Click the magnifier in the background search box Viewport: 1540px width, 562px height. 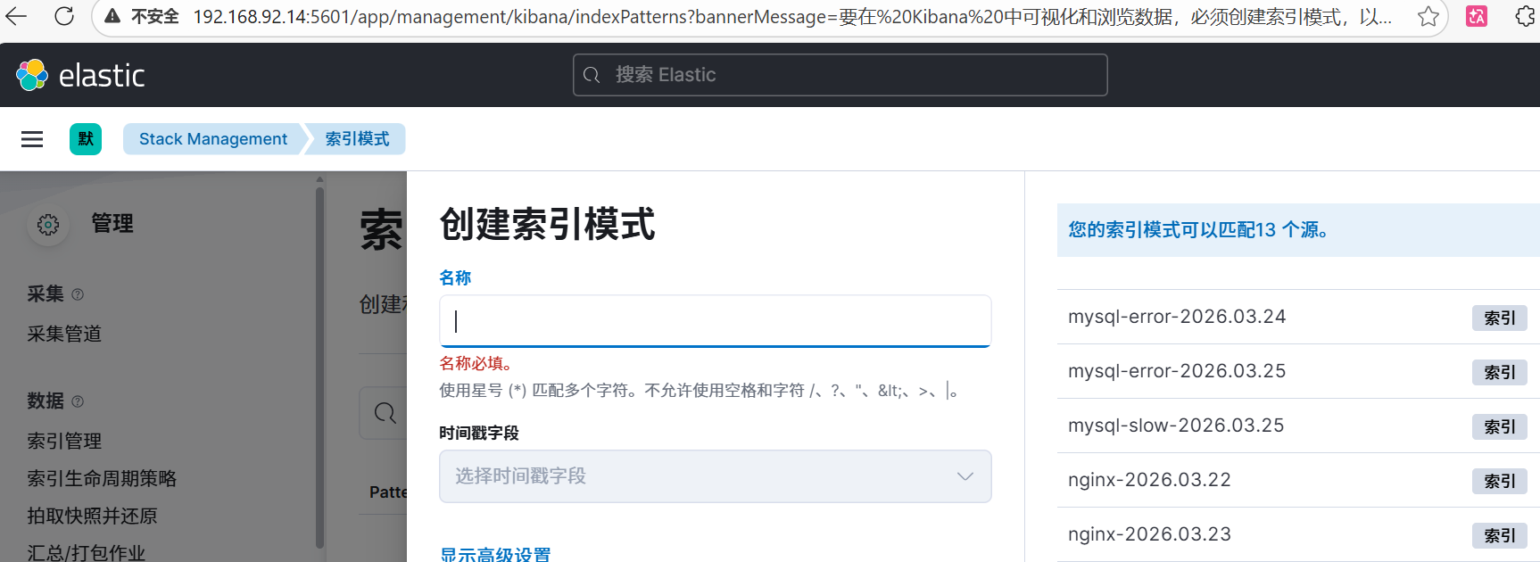click(385, 413)
